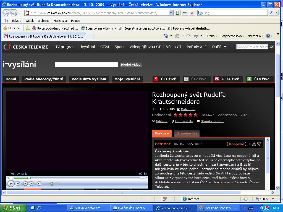Click the IE Home icon in the command bar
The width and height of the screenshot is (283, 212).
click(166, 36)
